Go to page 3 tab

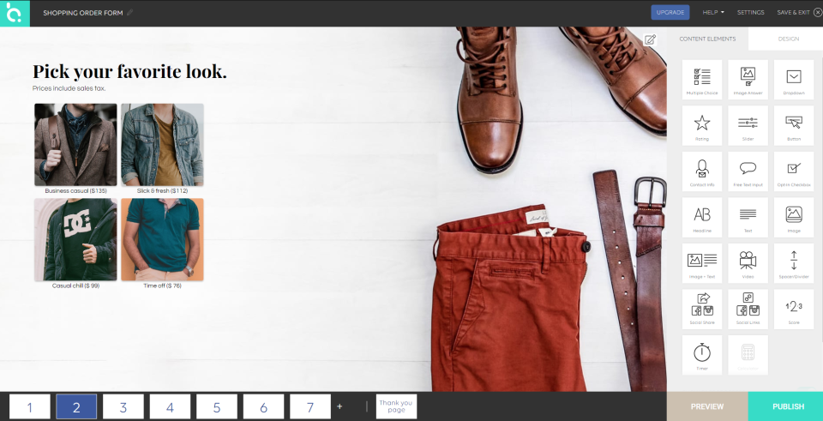[x=123, y=407]
